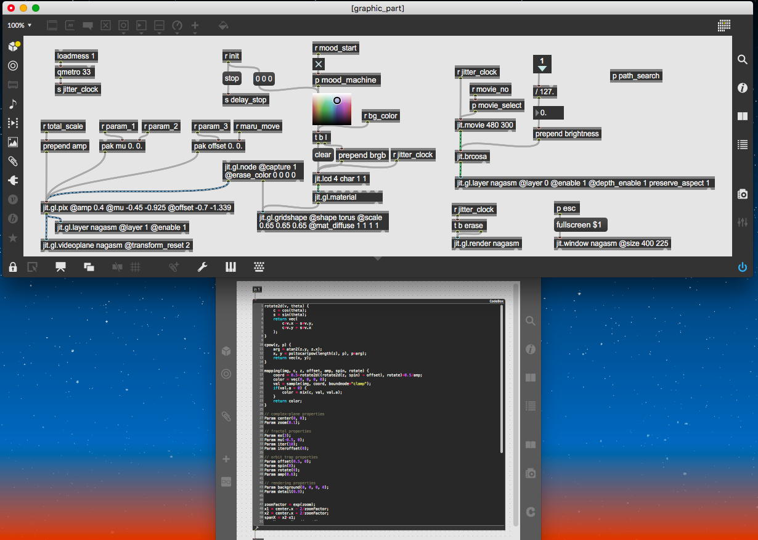Expand the add-object plus dropdown in top toolbar

(x=195, y=26)
